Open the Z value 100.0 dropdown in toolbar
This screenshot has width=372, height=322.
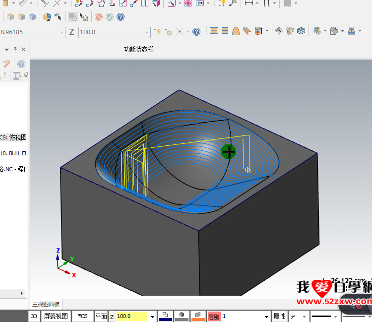coord(147,32)
